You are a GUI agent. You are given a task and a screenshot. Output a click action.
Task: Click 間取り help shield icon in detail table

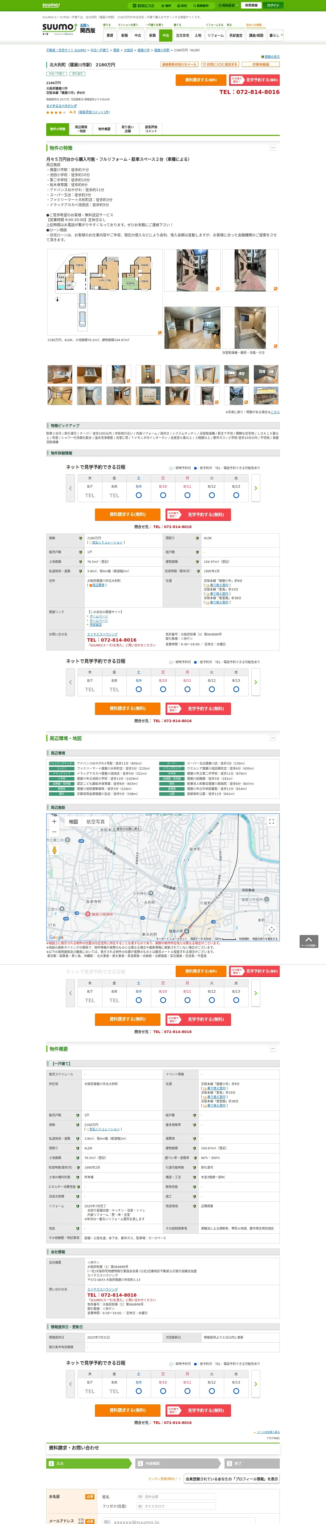coord(198,538)
